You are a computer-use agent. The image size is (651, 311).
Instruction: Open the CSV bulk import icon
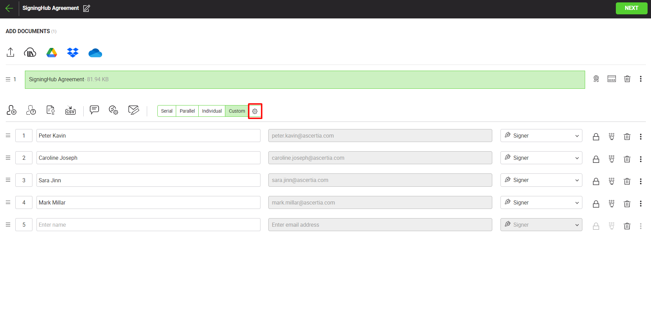(x=70, y=110)
